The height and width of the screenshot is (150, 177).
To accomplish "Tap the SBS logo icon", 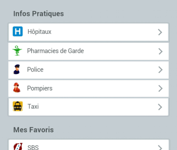I will [x=18, y=147].
